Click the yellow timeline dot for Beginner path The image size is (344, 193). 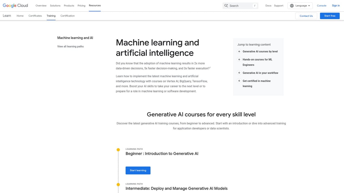[118, 150]
